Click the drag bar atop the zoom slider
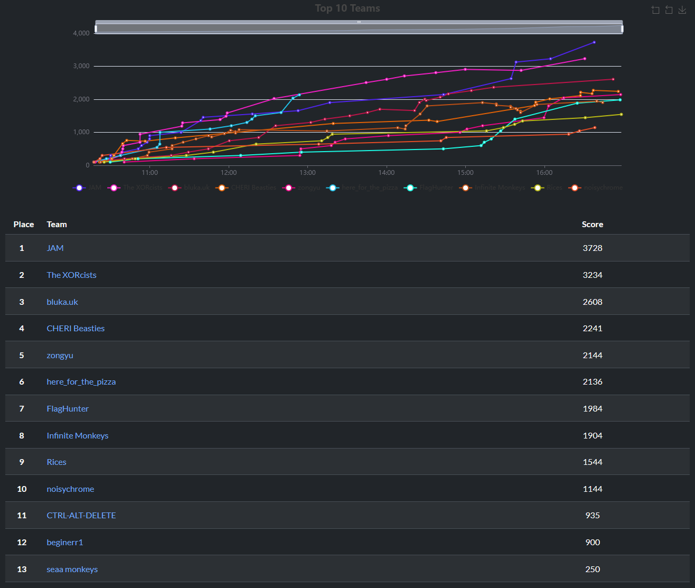 coord(359,22)
